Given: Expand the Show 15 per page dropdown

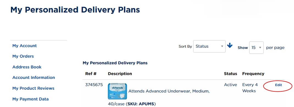Looking at the screenshot, I should [x=256, y=47].
